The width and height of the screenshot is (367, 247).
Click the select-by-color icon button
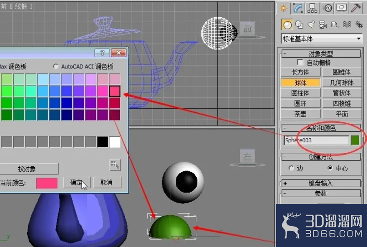[x=115, y=165]
